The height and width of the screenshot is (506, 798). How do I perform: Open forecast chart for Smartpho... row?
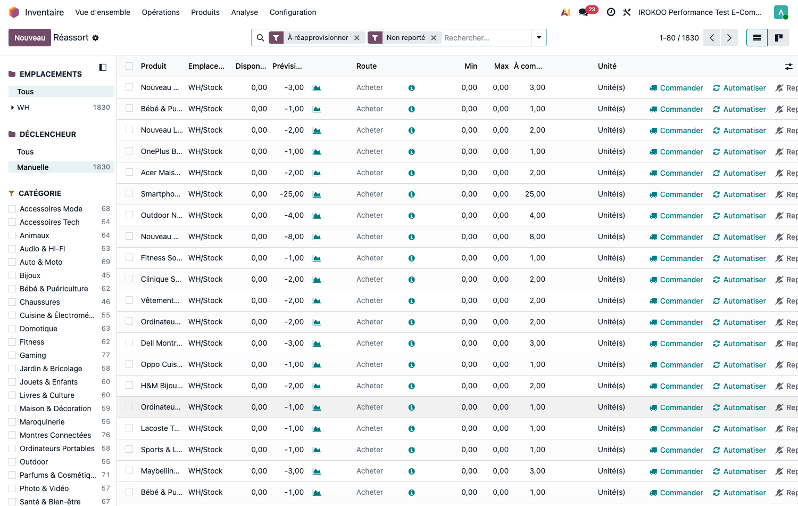[317, 194]
